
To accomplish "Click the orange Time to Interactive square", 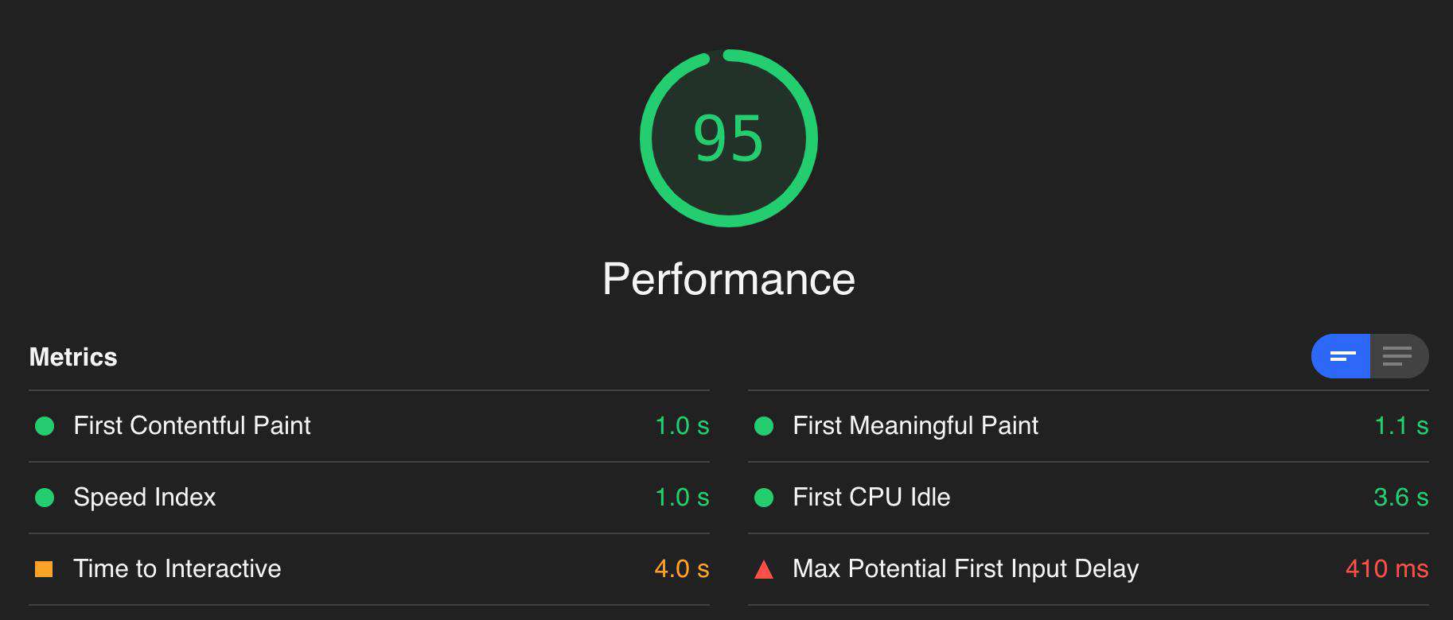I will pos(44,569).
